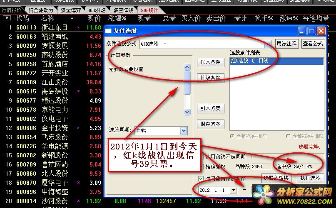The width and height of the screenshot is (336, 208).
Task: Sort by 现量 column header
Action: 144,18
